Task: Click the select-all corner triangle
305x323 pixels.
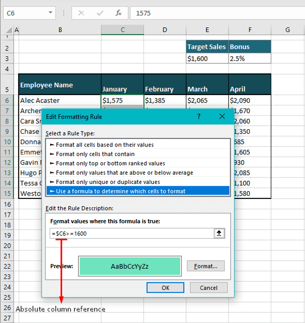Action: coord(9,30)
